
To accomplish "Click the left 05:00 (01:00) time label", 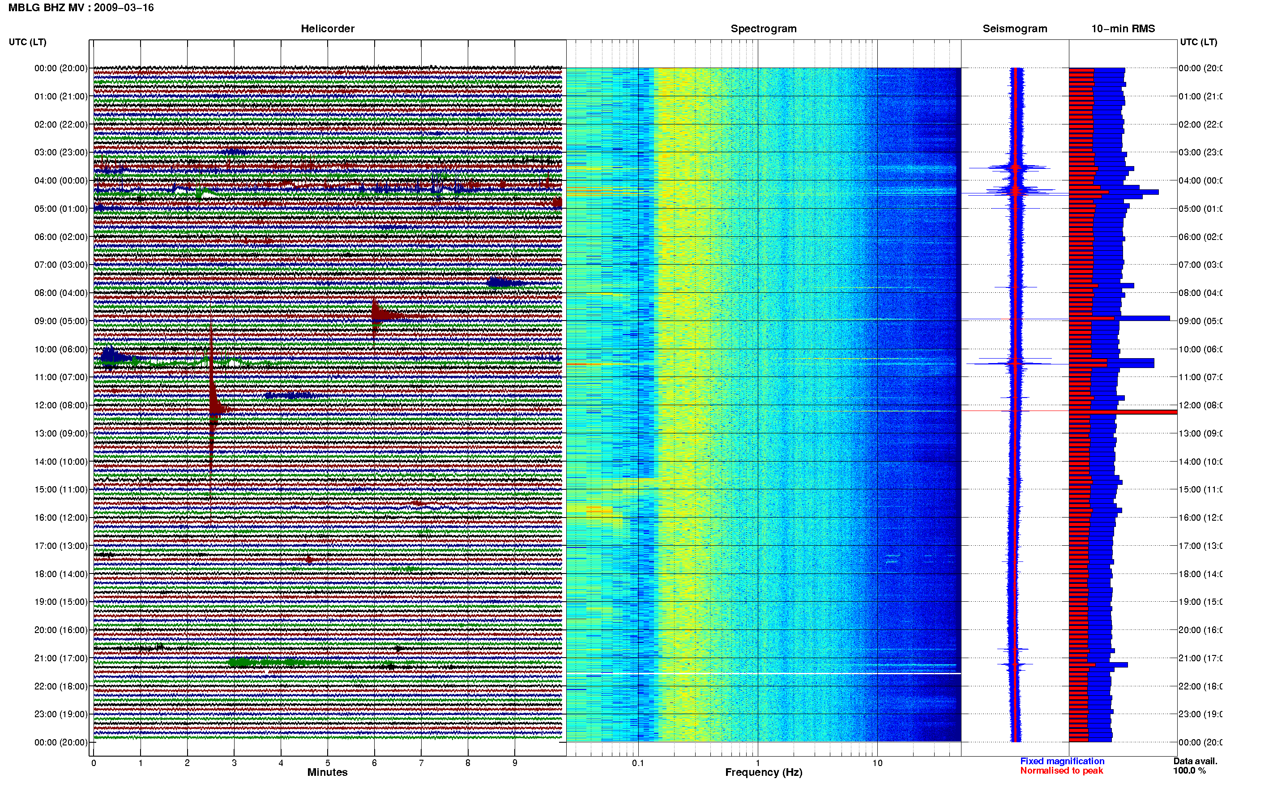I will pos(61,209).
